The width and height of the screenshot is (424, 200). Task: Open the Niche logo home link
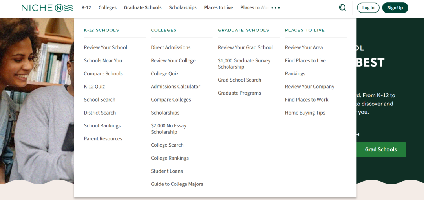48,8
